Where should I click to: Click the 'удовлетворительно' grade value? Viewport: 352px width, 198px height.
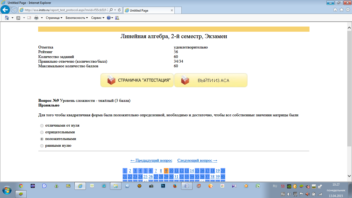(191, 47)
